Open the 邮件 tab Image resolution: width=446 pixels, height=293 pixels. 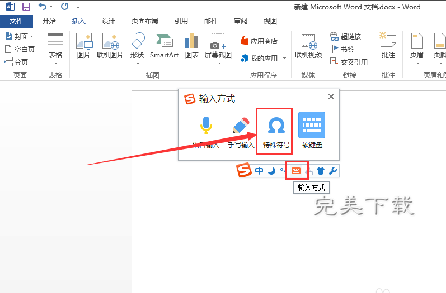coord(211,21)
